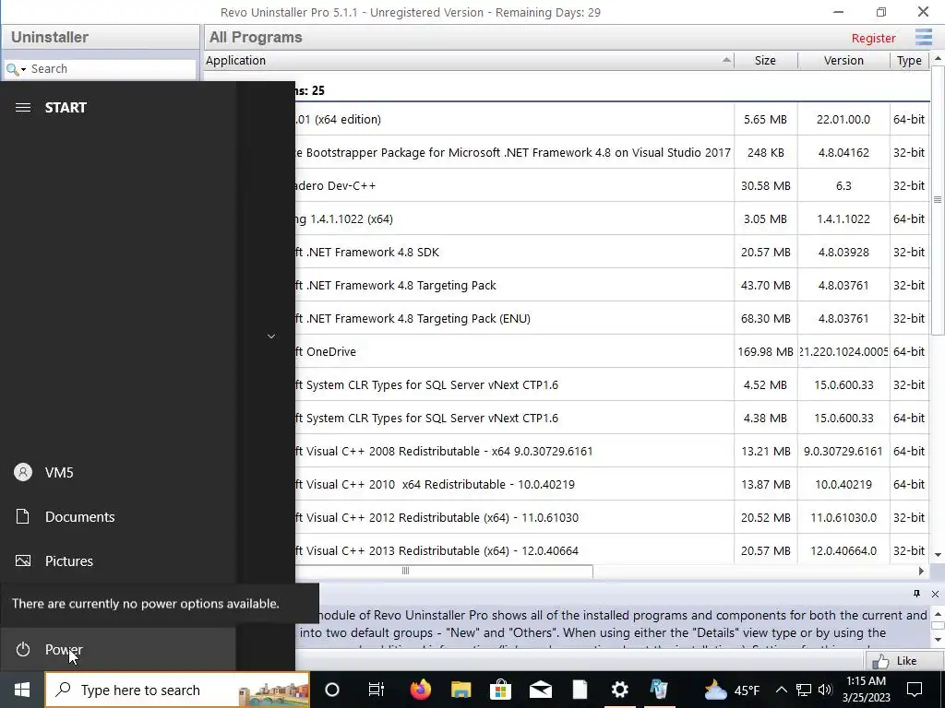Click the Power button in the Start menu
This screenshot has height=708, width=945.
pyautogui.click(x=117, y=649)
